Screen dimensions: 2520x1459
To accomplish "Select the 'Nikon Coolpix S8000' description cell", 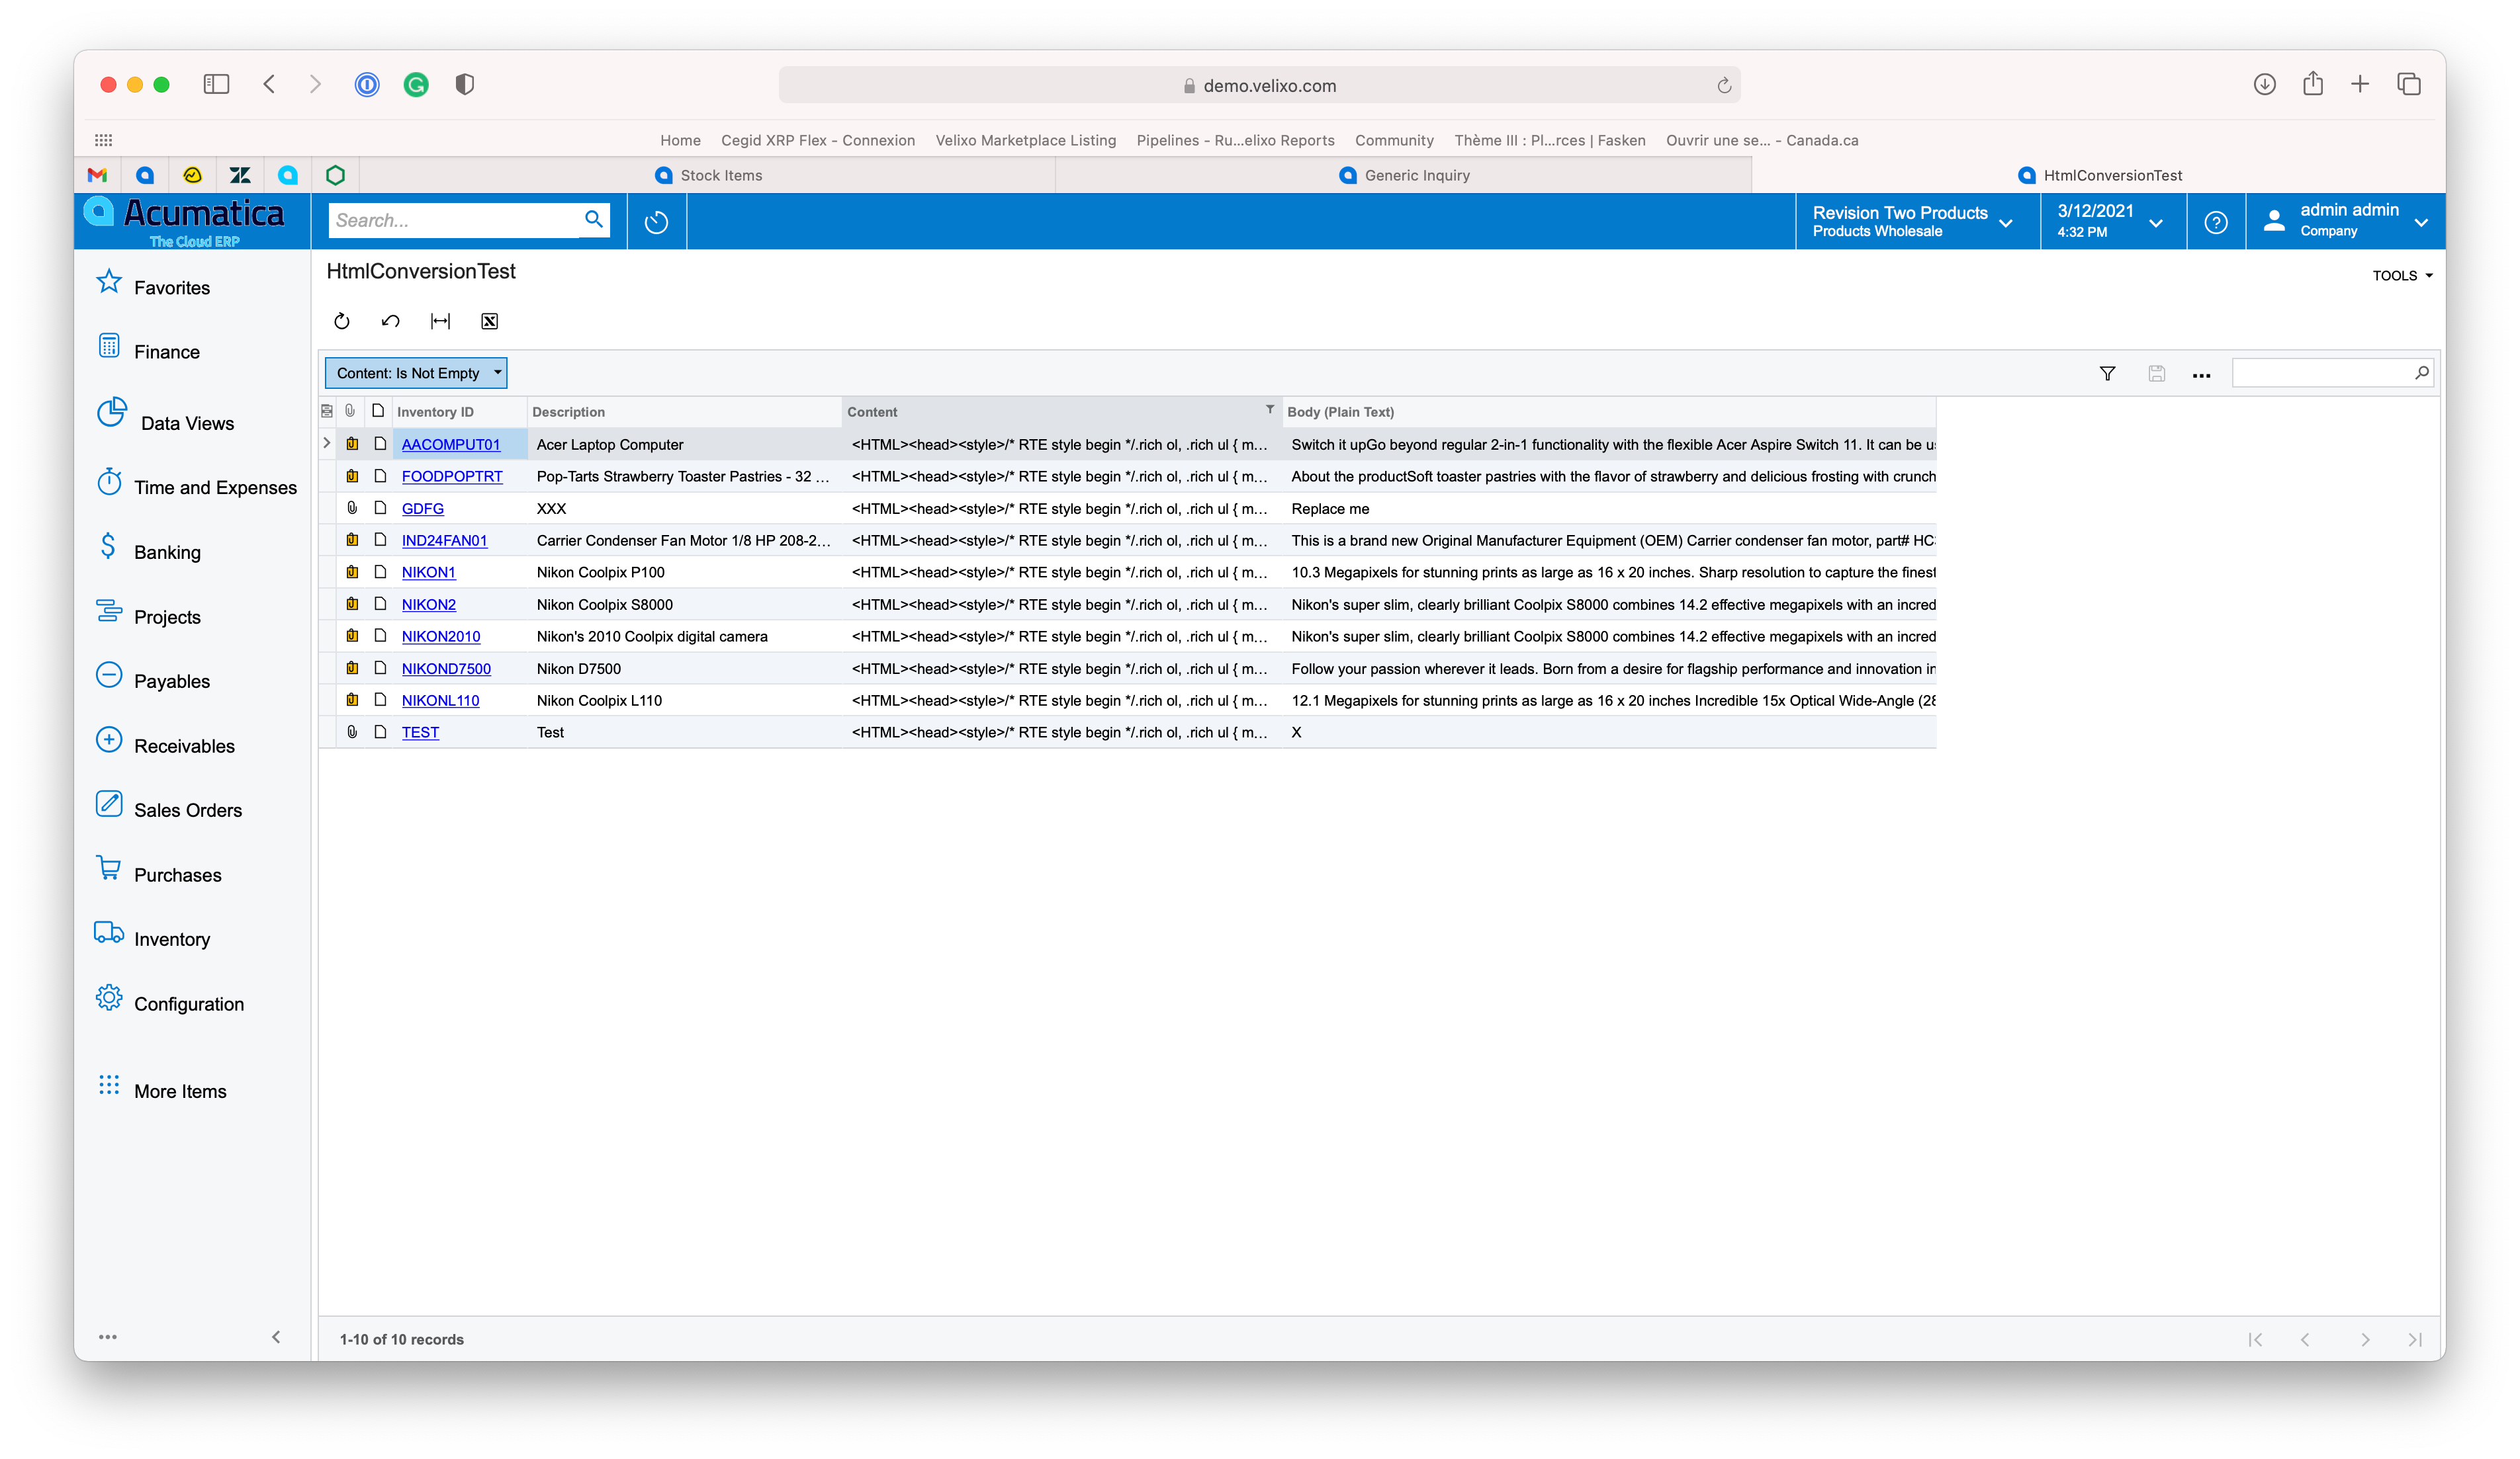I will (x=684, y=604).
